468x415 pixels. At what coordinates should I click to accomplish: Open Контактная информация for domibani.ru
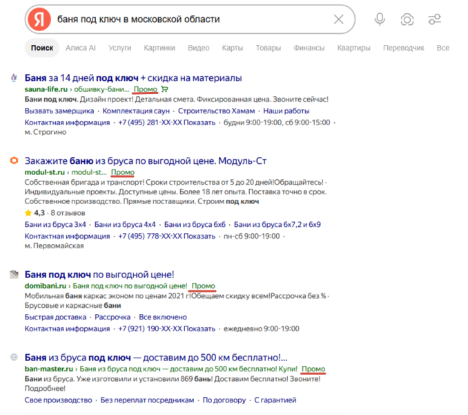(67, 329)
